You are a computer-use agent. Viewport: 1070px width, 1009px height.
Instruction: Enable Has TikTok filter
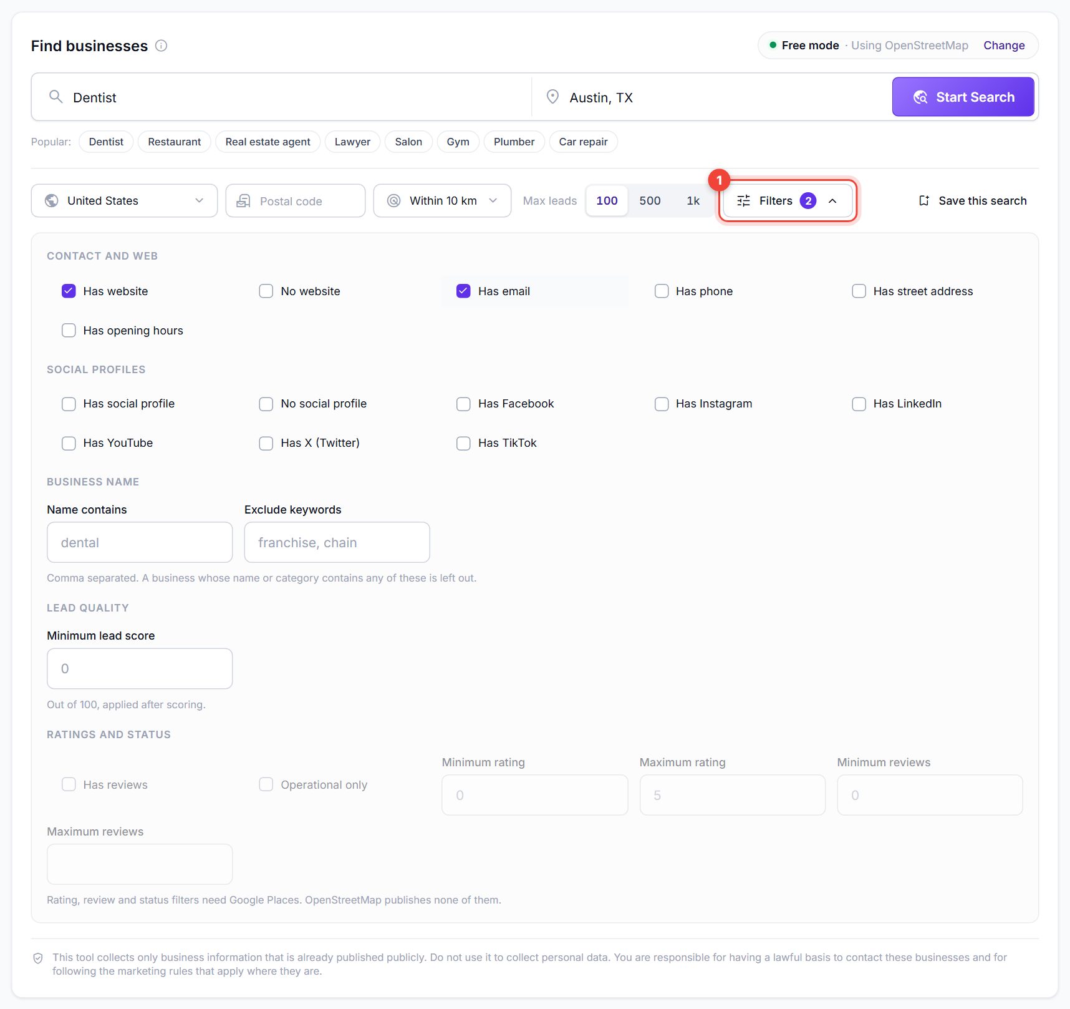point(463,443)
